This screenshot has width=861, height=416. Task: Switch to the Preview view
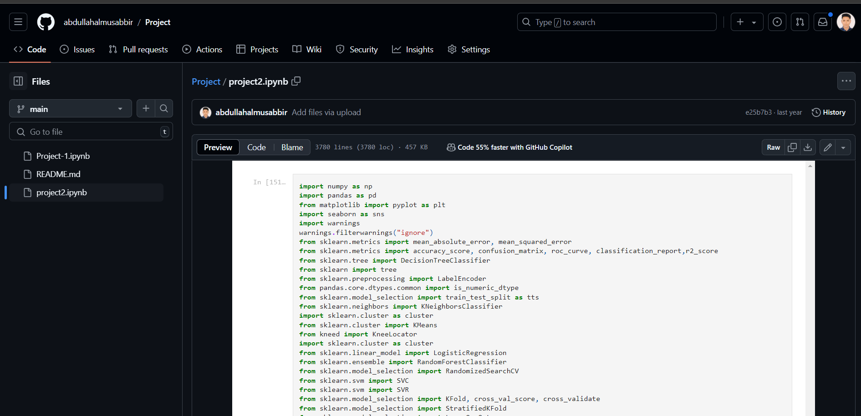(x=218, y=147)
